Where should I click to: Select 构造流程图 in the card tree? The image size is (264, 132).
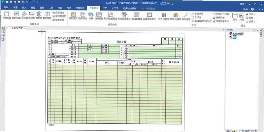click(238, 34)
